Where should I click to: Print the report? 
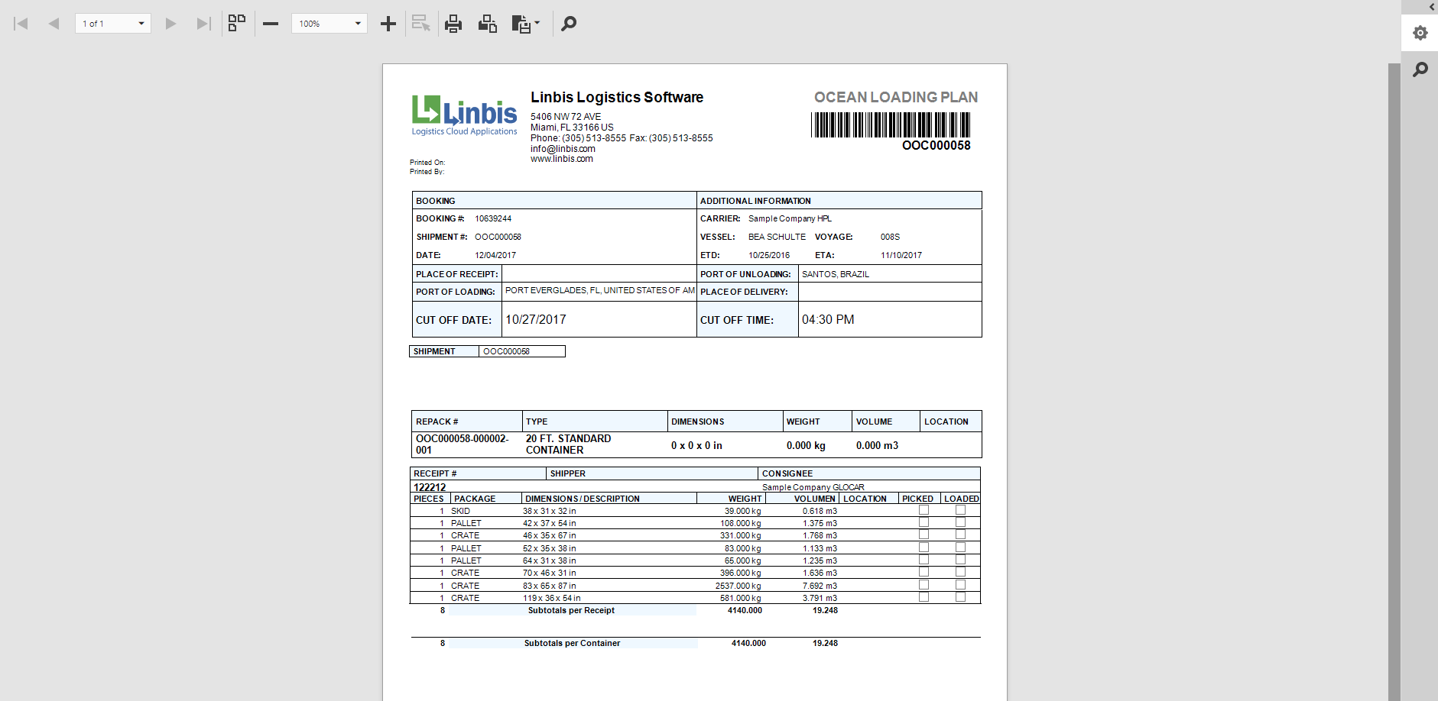(453, 24)
